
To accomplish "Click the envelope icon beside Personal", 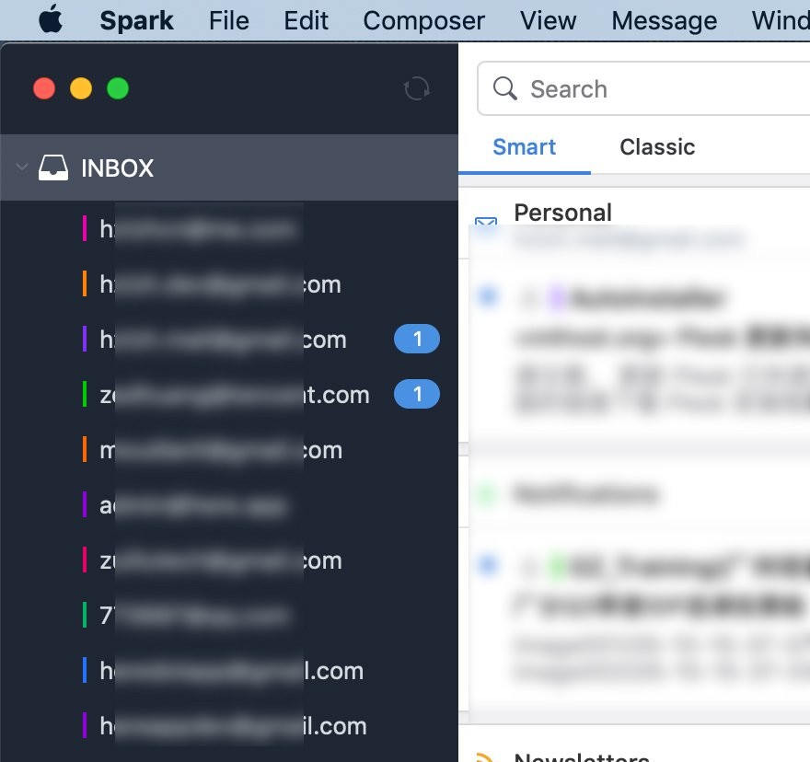I will pyautogui.click(x=485, y=224).
